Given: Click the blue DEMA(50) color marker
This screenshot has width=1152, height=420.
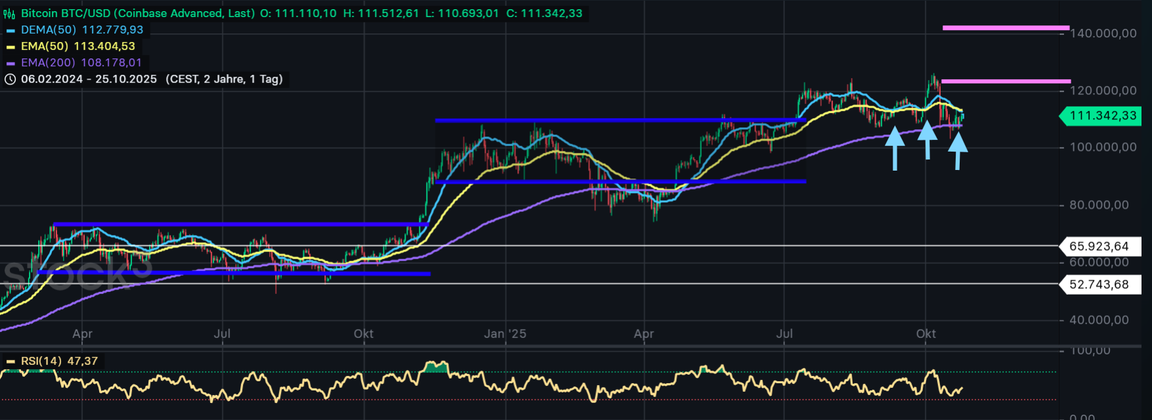Looking at the screenshot, I should [x=11, y=30].
